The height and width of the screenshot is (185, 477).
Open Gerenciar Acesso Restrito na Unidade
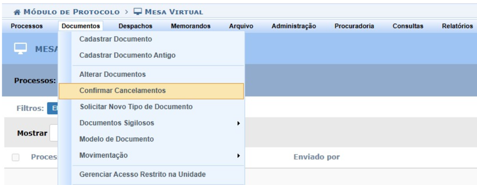click(143, 174)
